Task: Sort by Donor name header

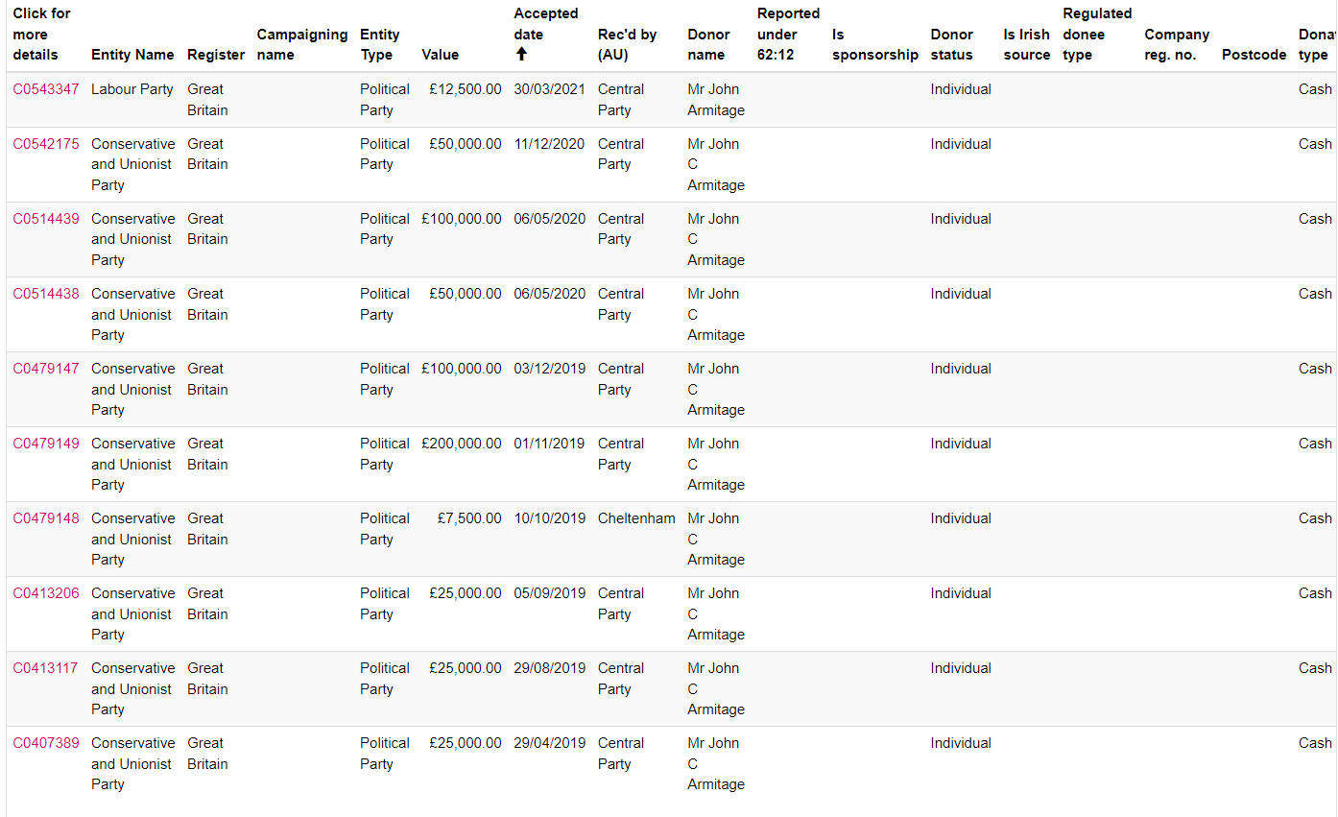Action: [708, 44]
